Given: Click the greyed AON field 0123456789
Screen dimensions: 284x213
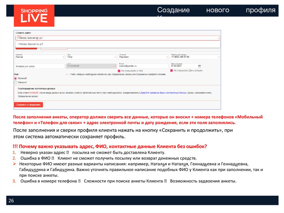Looking at the screenshot, I should (x=91, y=66).
